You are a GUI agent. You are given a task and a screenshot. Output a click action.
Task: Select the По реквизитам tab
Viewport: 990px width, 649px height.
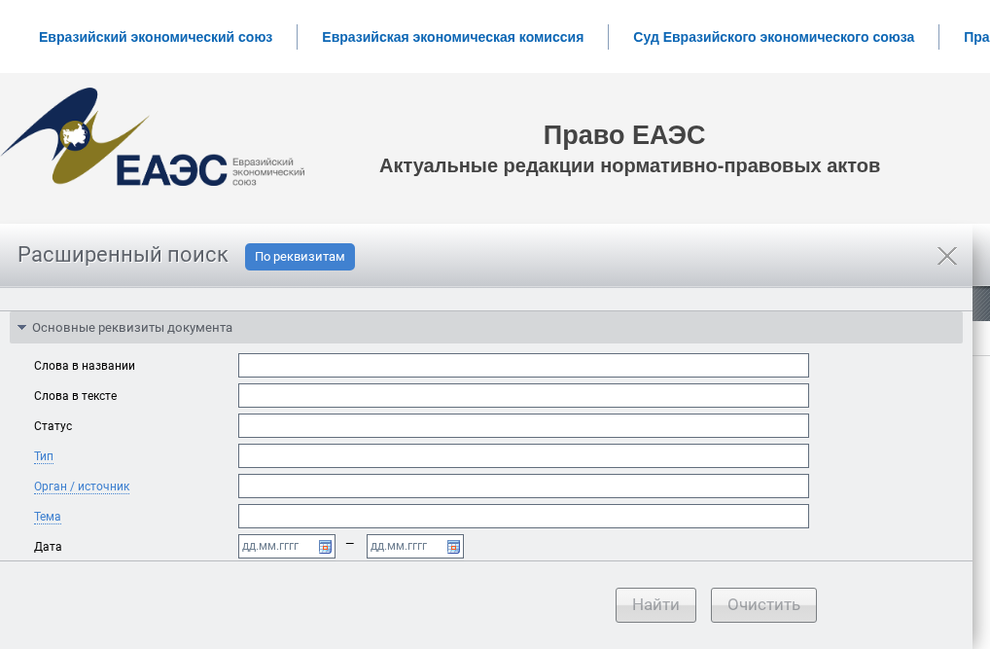(x=300, y=257)
